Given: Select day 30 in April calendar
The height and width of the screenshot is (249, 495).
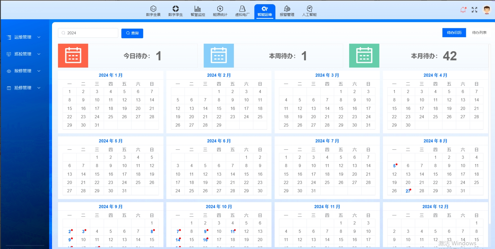Looking at the screenshot, I should 408,125.
